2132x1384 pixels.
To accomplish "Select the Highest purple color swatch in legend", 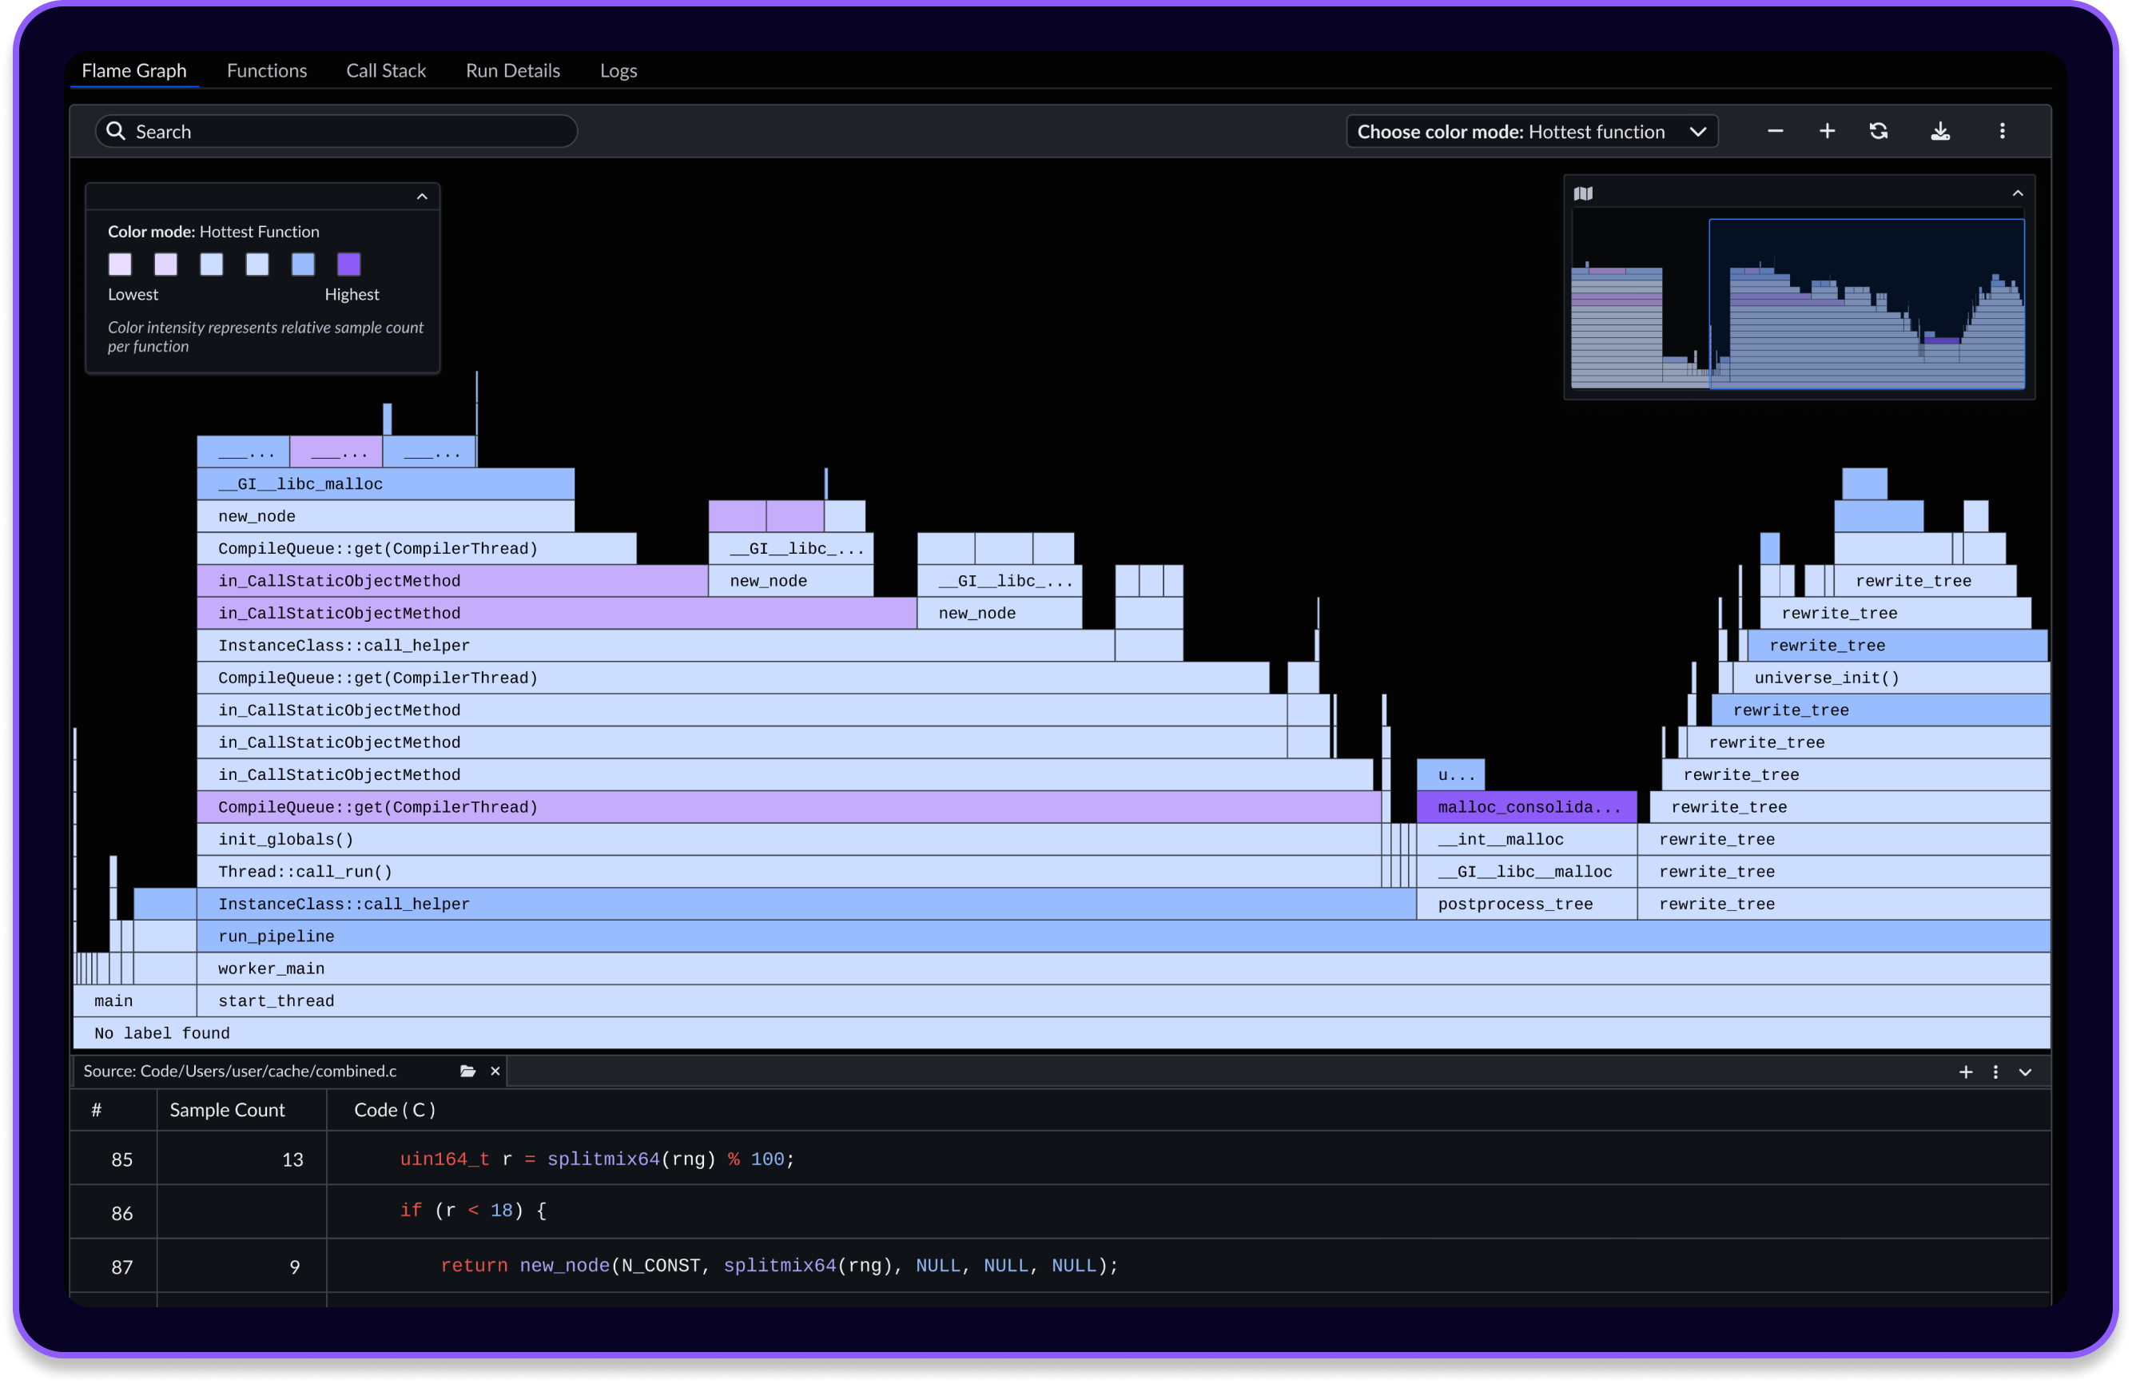I will [x=348, y=264].
